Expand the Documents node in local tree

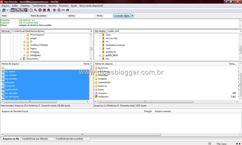click(20, 59)
